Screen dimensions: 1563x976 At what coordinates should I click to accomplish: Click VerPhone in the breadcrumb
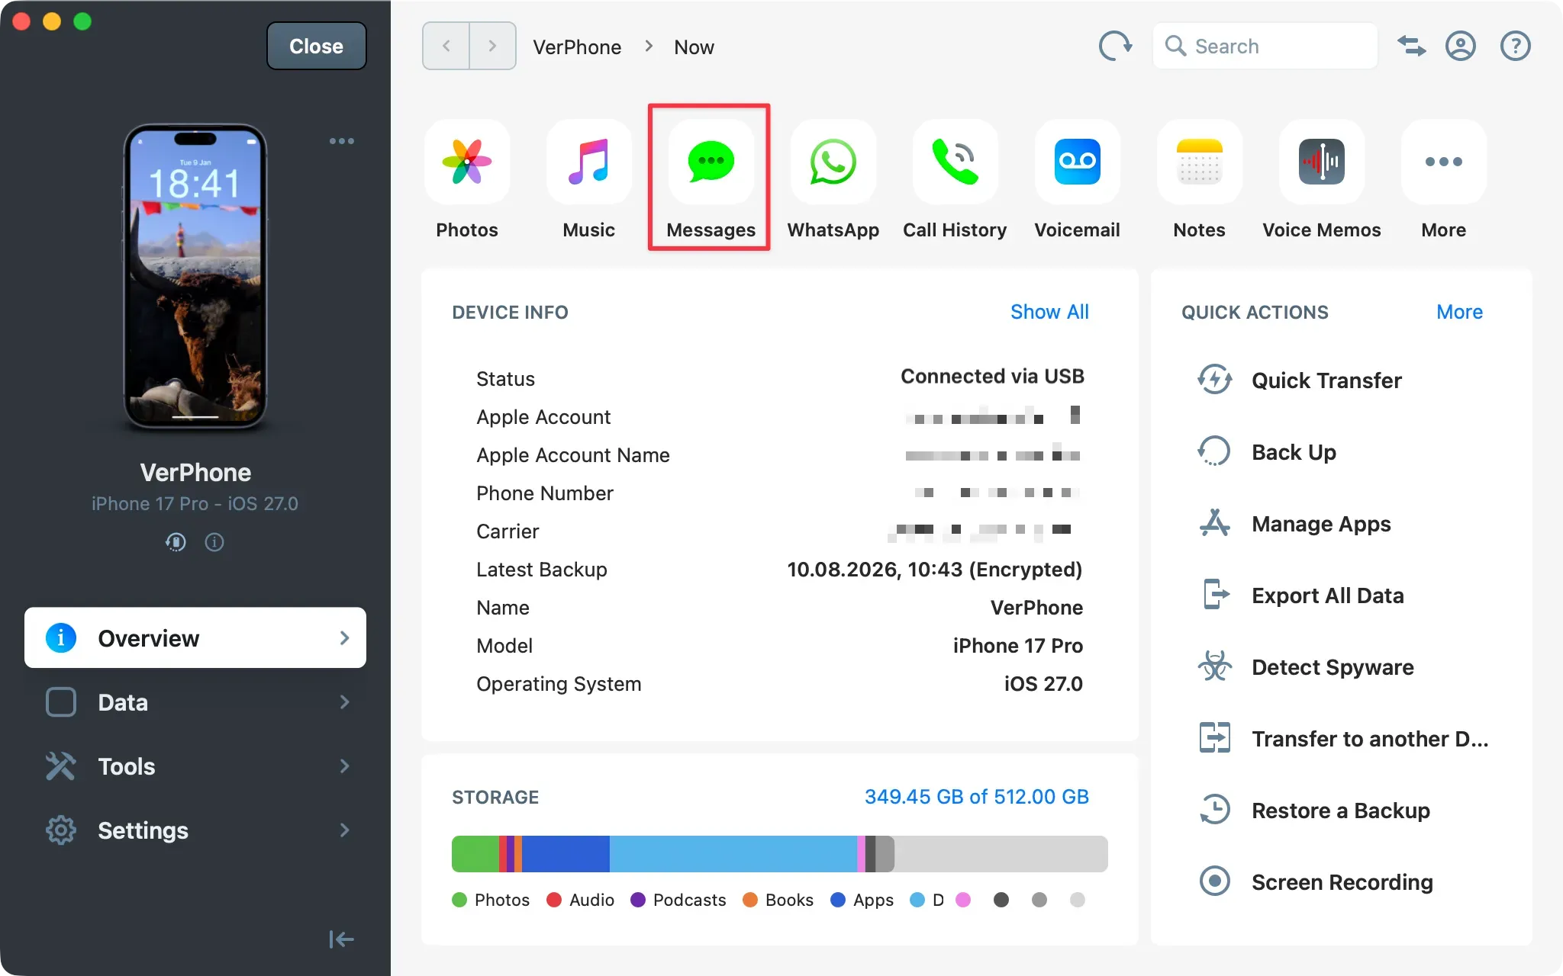tap(577, 47)
